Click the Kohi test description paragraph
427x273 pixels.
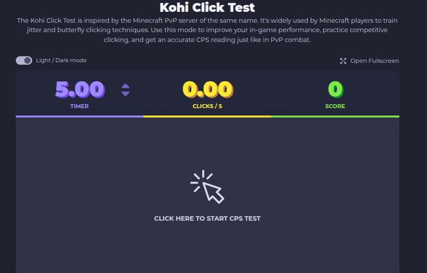(x=207, y=30)
